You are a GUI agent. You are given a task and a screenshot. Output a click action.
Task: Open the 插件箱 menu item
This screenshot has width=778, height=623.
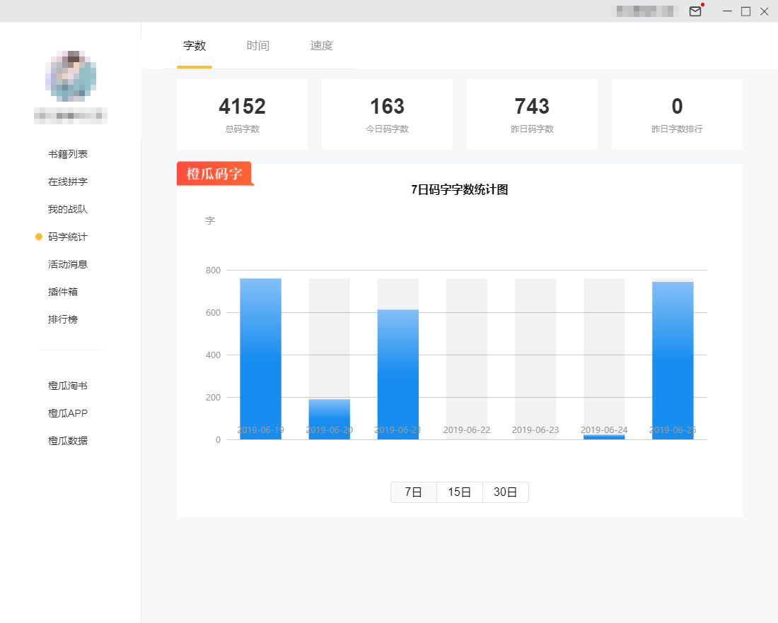[63, 292]
